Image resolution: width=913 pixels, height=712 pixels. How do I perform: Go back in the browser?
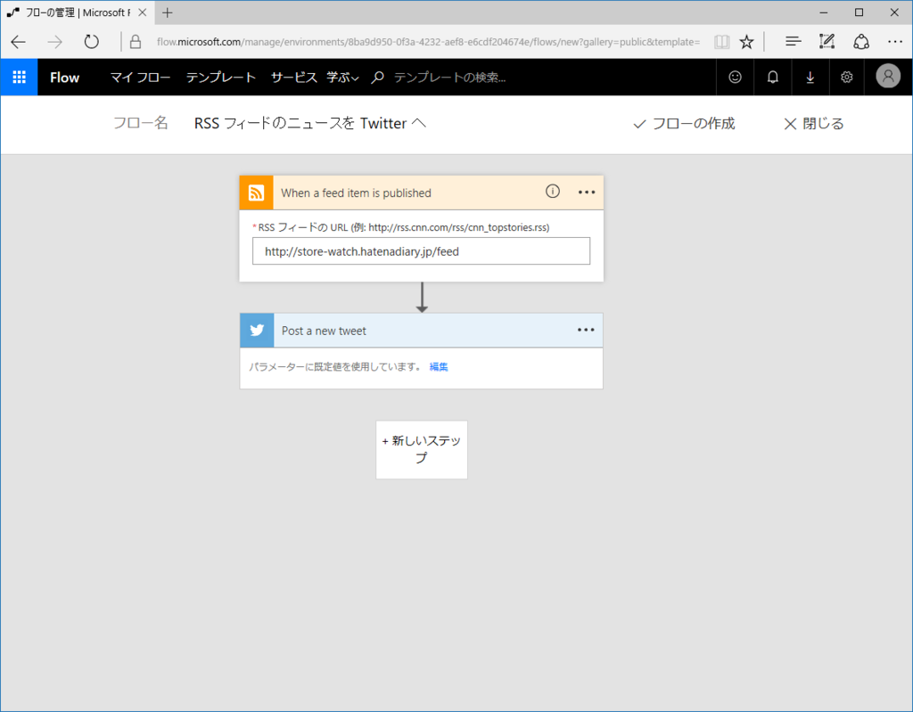click(19, 42)
